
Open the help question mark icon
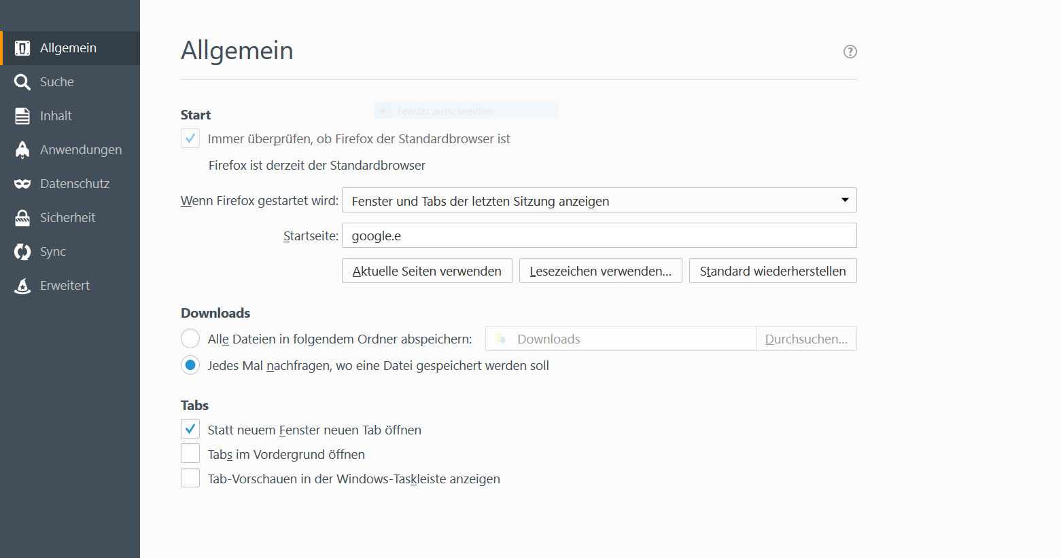tap(850, 52)
